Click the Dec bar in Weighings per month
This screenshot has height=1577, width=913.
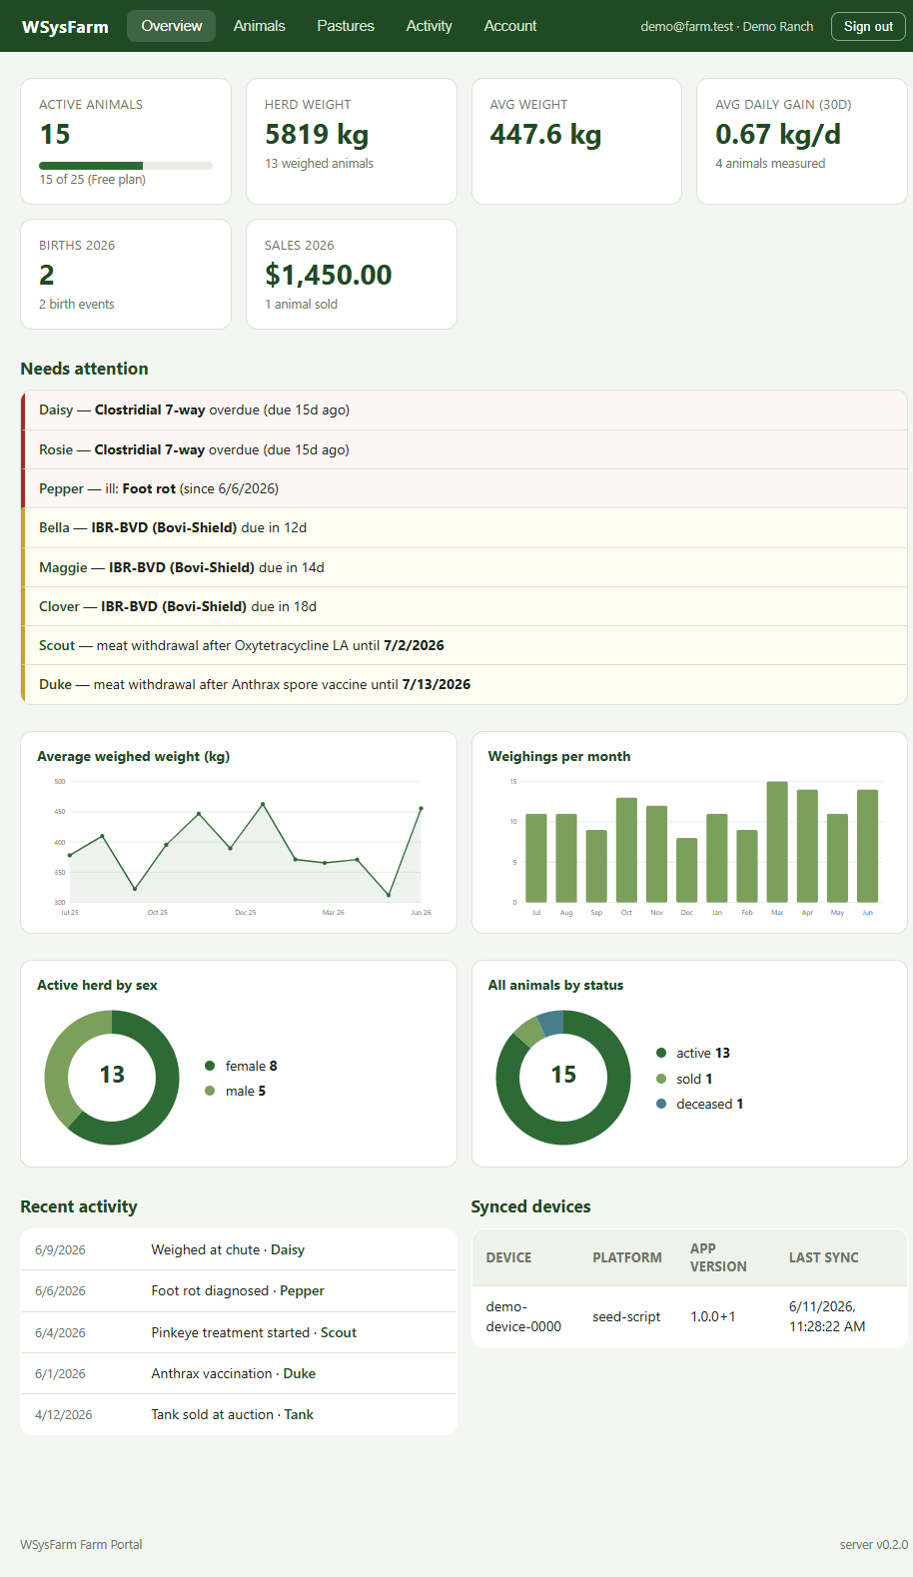point(686,870)
